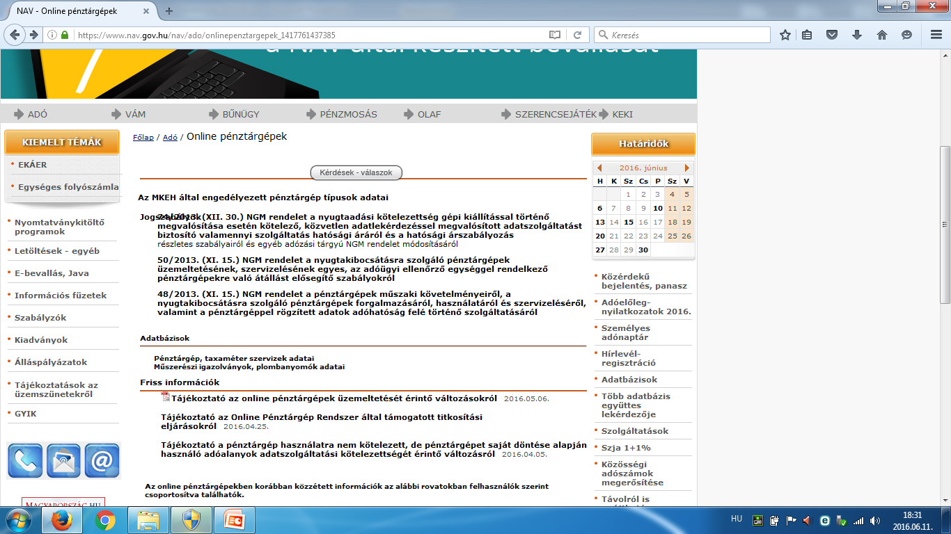Open Álláspályázatok sidebar link
951x534 pixels.
pyautogui.click(x=51, y=362)
